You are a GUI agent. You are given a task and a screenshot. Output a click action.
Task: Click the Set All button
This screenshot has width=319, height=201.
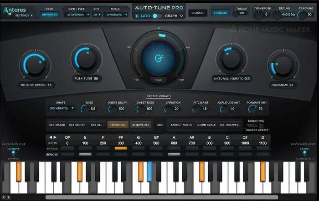click(x=97, y=125)
